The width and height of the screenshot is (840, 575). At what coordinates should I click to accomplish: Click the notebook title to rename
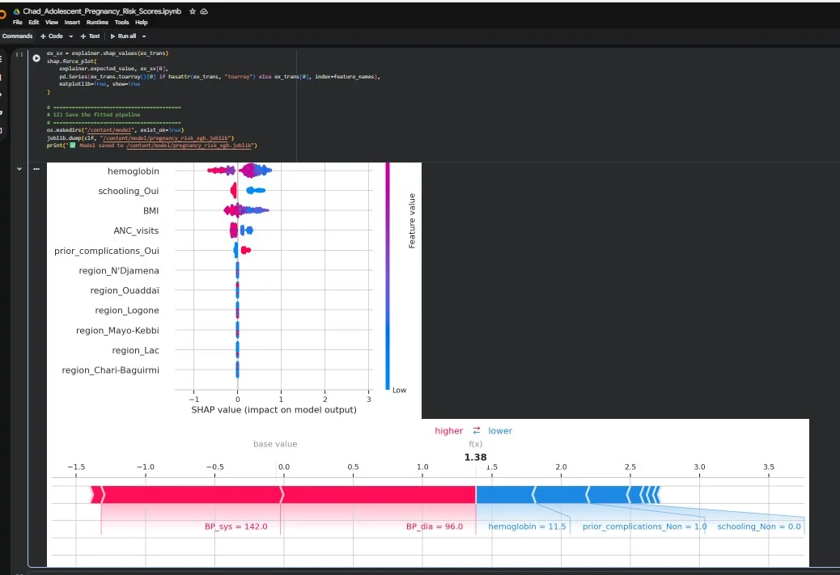[102, 12]
